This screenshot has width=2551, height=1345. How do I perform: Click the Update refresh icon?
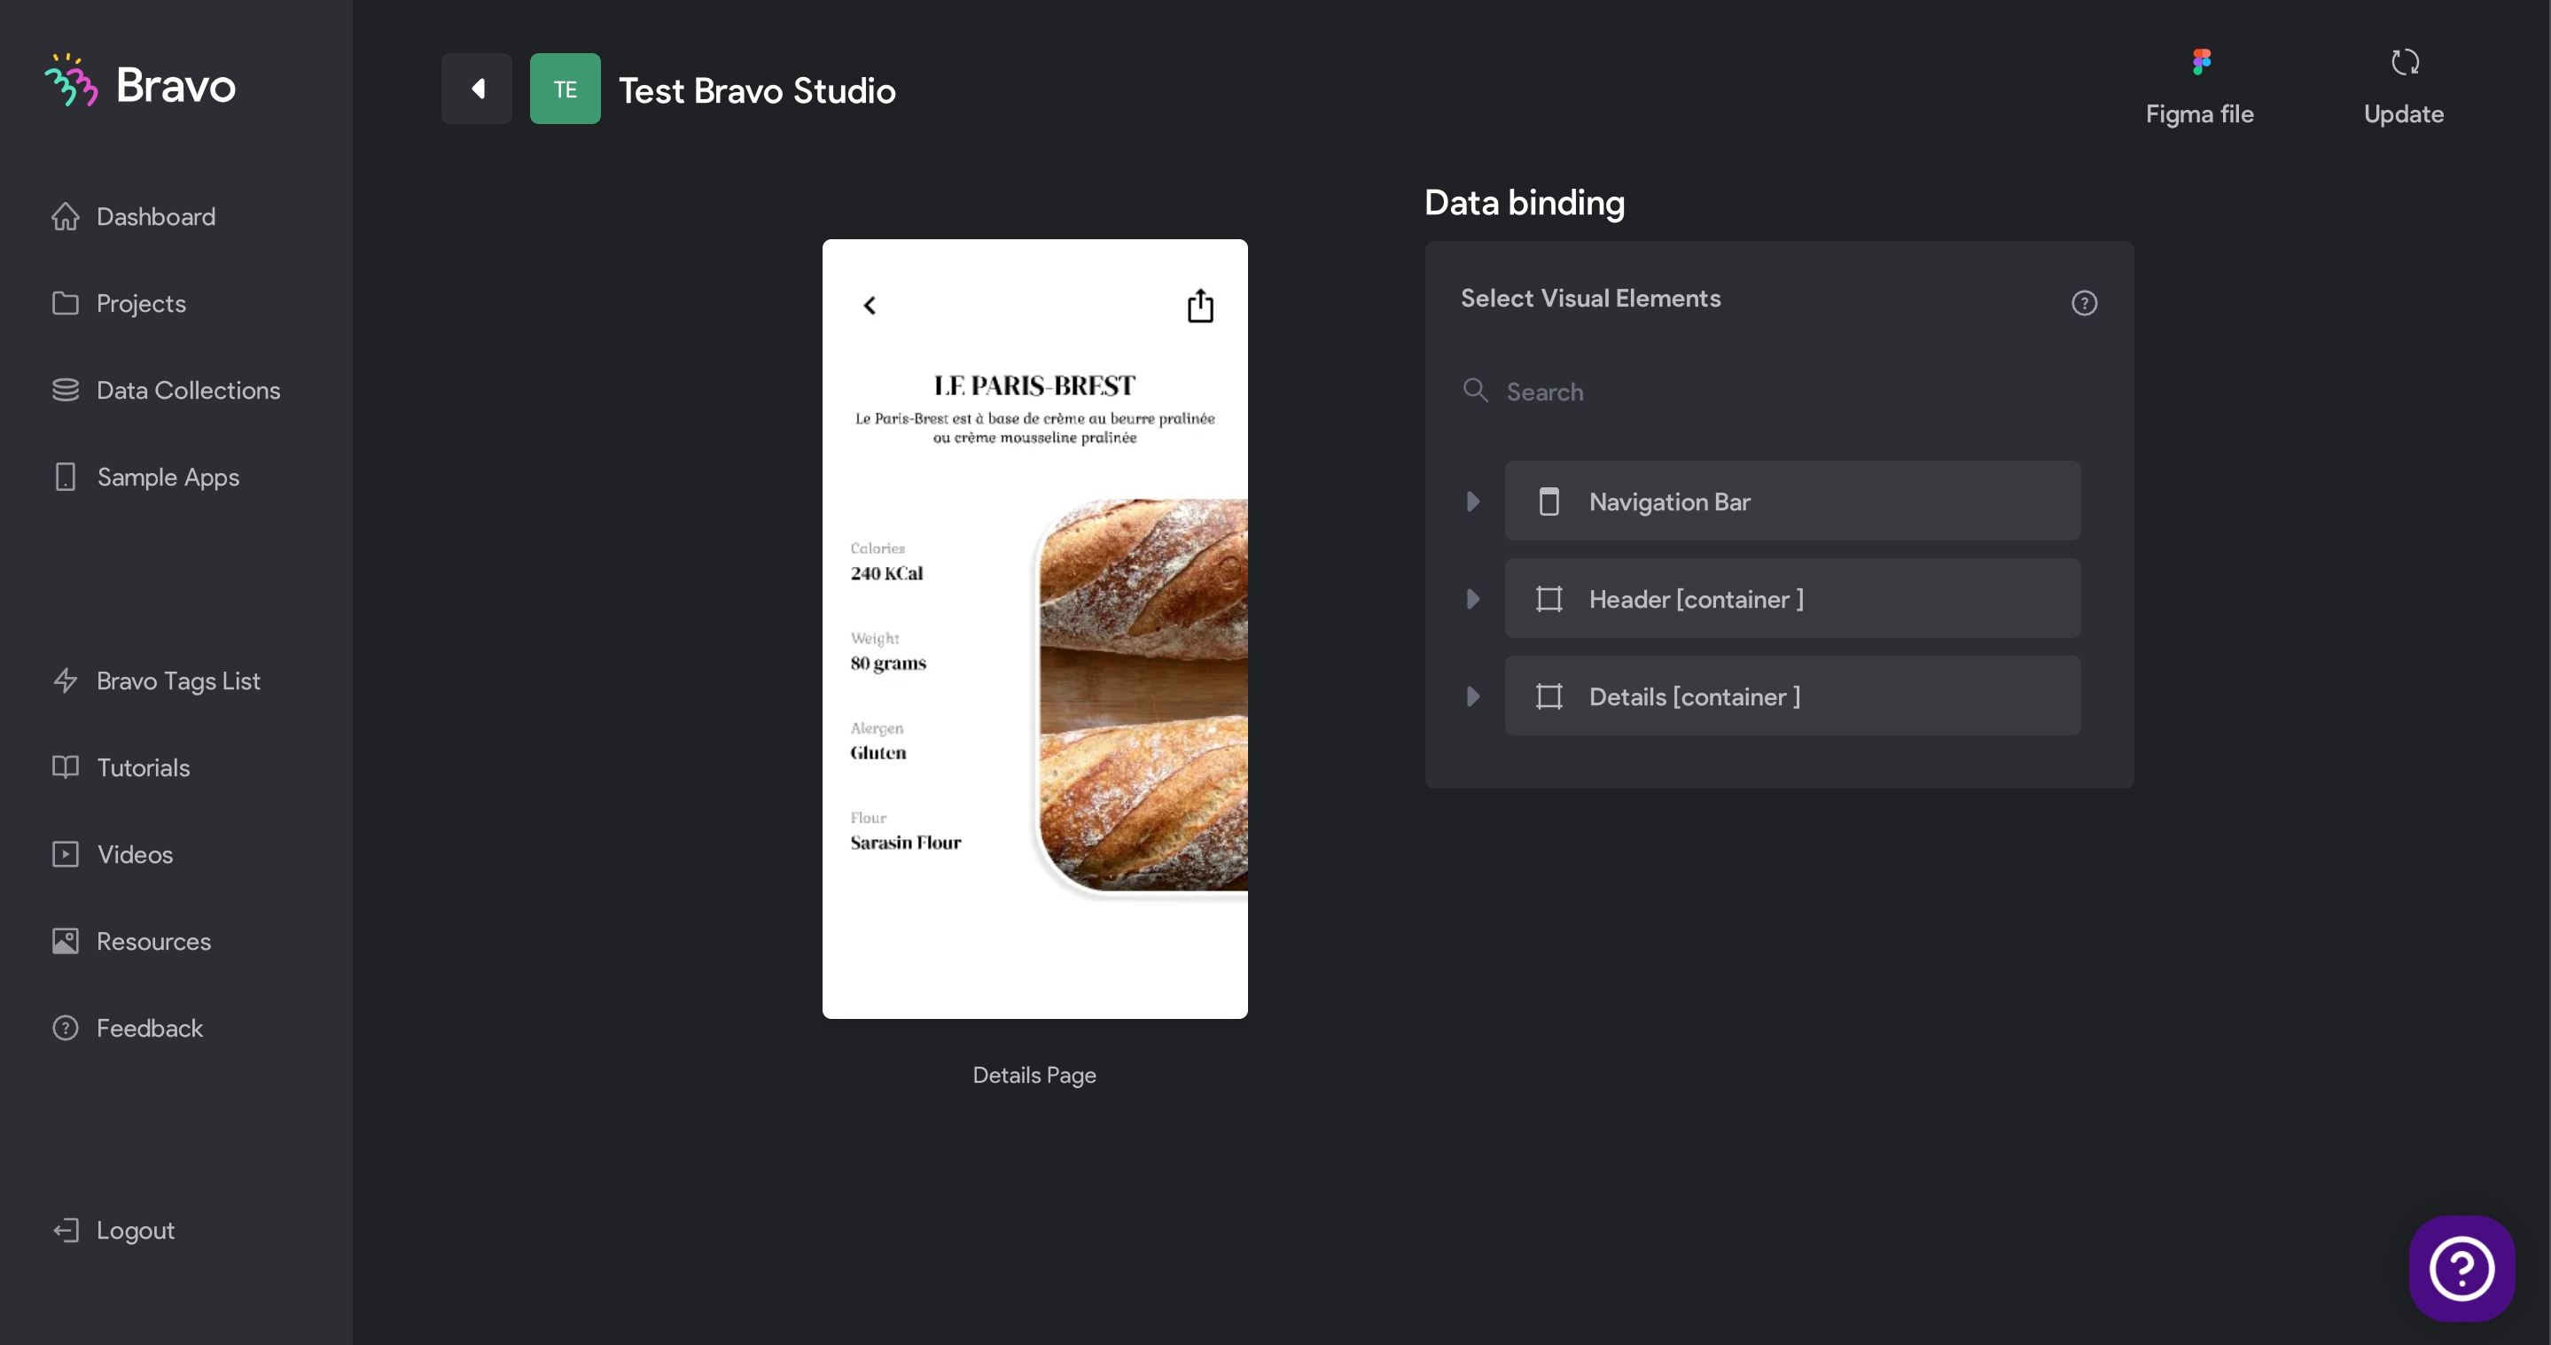click(2405, 62)
